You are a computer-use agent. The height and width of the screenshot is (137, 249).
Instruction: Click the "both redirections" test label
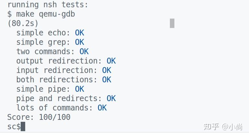coord(57,80)
